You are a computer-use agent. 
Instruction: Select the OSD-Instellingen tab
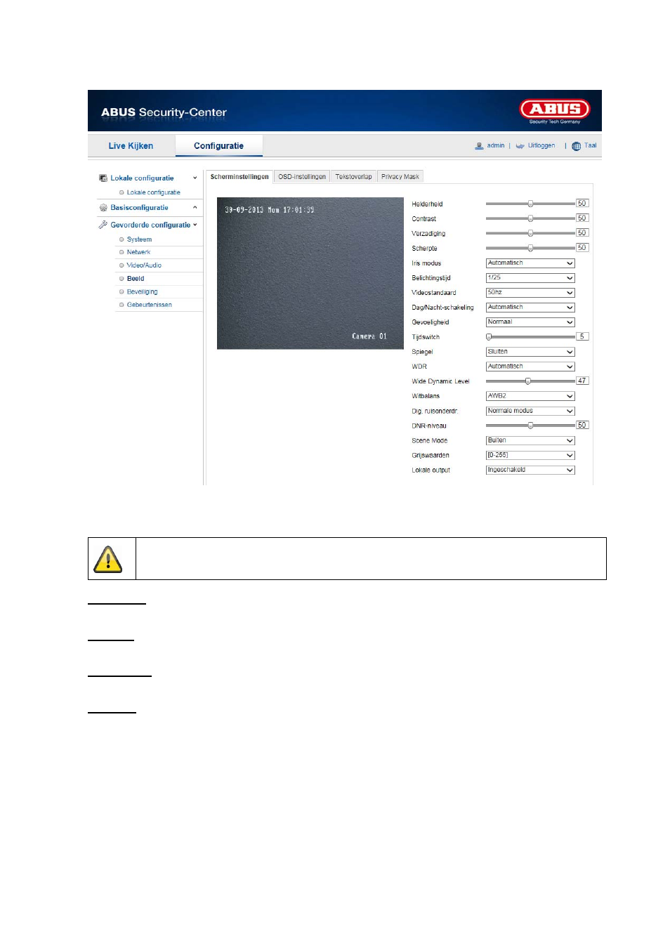click(x=302, y=177)
